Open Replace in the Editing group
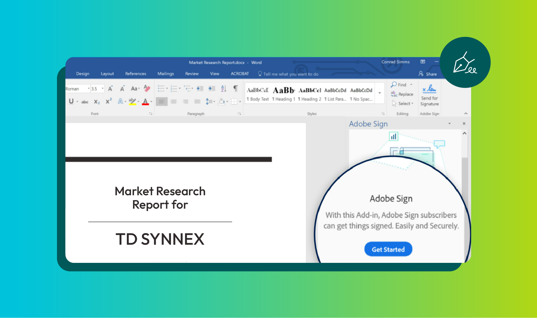The width and height of the screenshot is (537, 318). click(402, 94)
